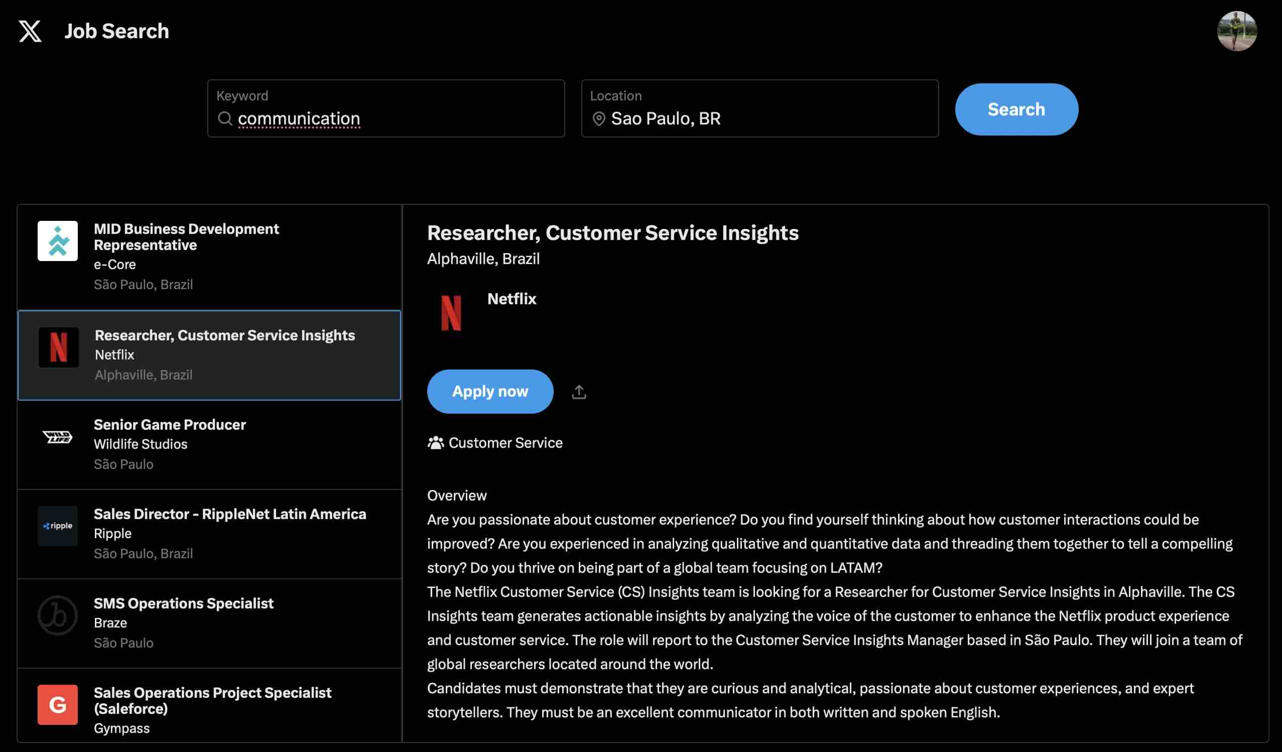The height and width of the screenshot is (752, 1282).
Task: Click the location pin icon
Action: click(x=599, y=118)
